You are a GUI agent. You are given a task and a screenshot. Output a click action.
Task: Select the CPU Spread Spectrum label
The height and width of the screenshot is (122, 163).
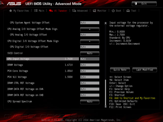click(x=20, y=101)
